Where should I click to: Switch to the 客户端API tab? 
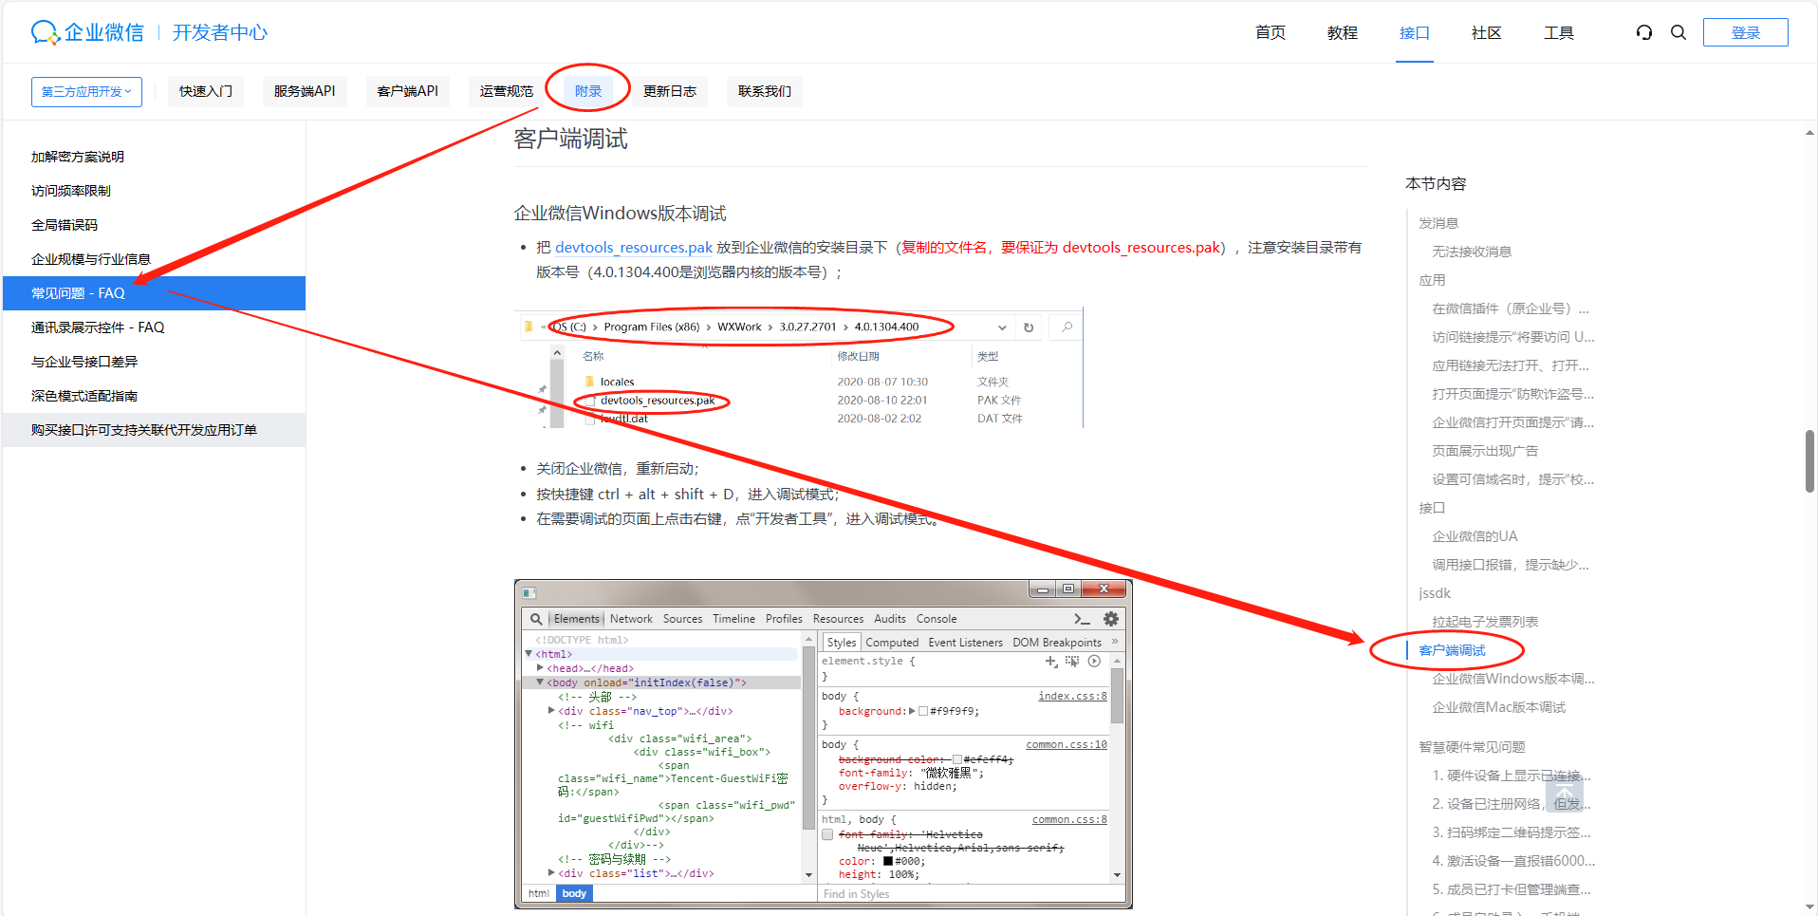(x=408, y=91)
